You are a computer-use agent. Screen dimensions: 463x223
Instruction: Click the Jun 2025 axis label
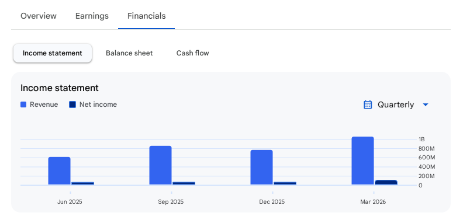[70, 202]
